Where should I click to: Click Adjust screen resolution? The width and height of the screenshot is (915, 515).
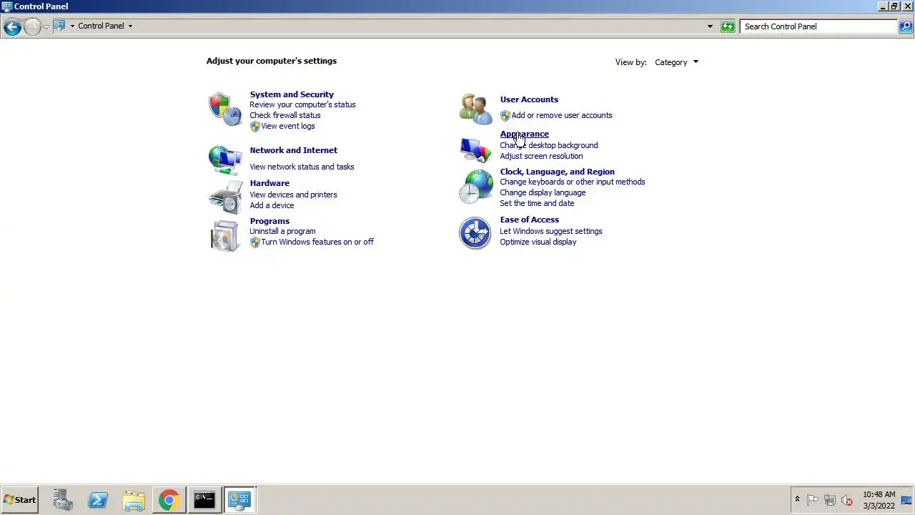tap(541, 156)
